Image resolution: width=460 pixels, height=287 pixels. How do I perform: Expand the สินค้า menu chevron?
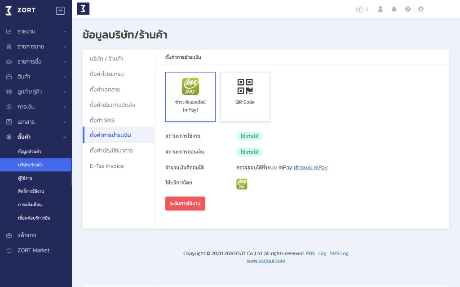[x=65, y=77]
